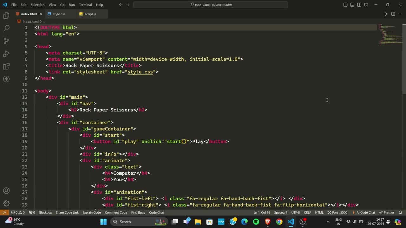Screen dimensions: 406x228
Task: Click the rock_paper_scissor-master command center search
Action: click(x=211, y=5)
